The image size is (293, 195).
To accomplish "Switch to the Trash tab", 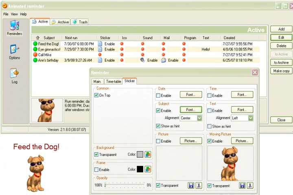I will (x=80, y=22).
